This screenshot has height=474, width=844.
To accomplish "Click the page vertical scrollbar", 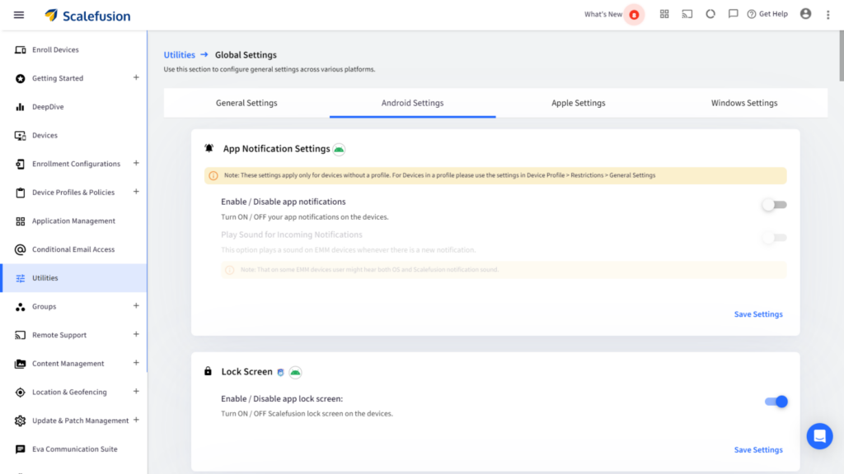I will 842,56.
